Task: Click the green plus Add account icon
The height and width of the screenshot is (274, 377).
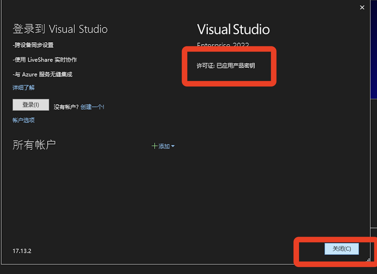Action: click(x=154, y=146)
